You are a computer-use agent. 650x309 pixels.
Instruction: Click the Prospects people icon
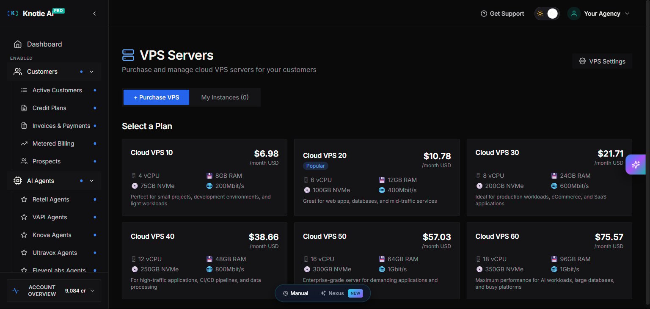(x=24, y=161)
